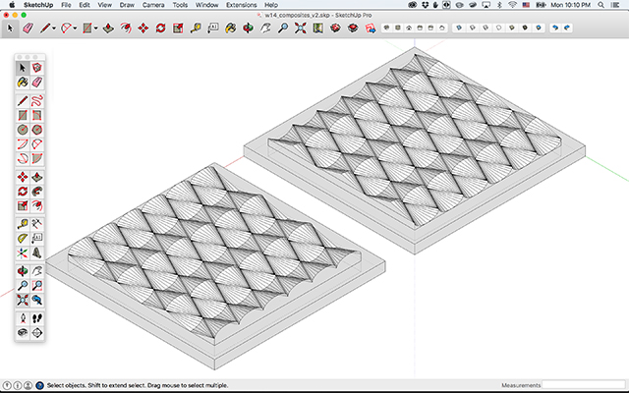629x393 pixels.
Task: Click the Zoom magnifier in the top toolbar
Action: point(283,28)
